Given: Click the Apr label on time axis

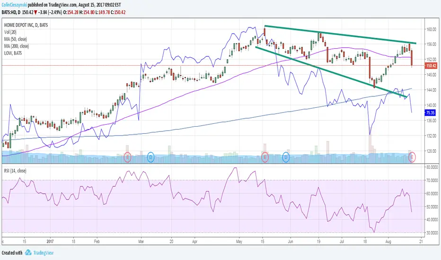Looking at the screenshot, I should pyautogui.click(x=194, y=241).
